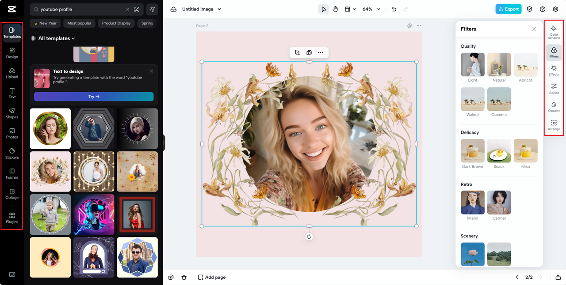Image resolution: width=566 pixels, height=285 pixels.
Task: Click the CapCut logo icon
Action: click(x=12, y=9)
